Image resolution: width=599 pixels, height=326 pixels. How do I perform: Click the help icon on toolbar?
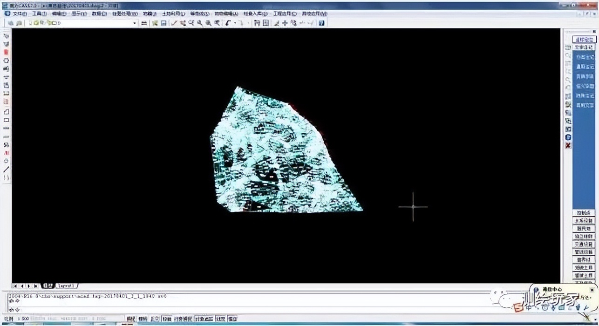coord(321,23)
